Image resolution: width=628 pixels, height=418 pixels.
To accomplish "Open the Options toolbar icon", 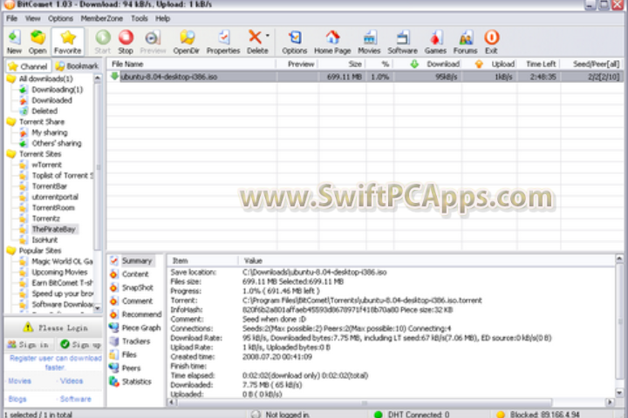I will [295, 42].
